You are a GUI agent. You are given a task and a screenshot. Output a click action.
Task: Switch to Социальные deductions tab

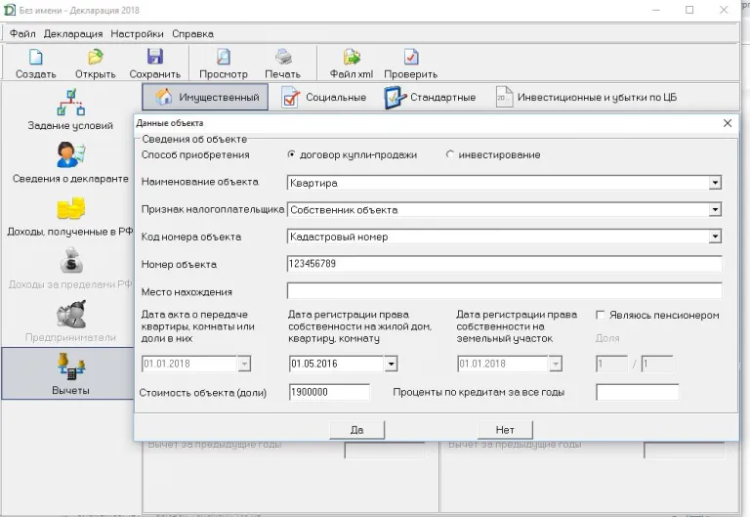click(324, 98)
